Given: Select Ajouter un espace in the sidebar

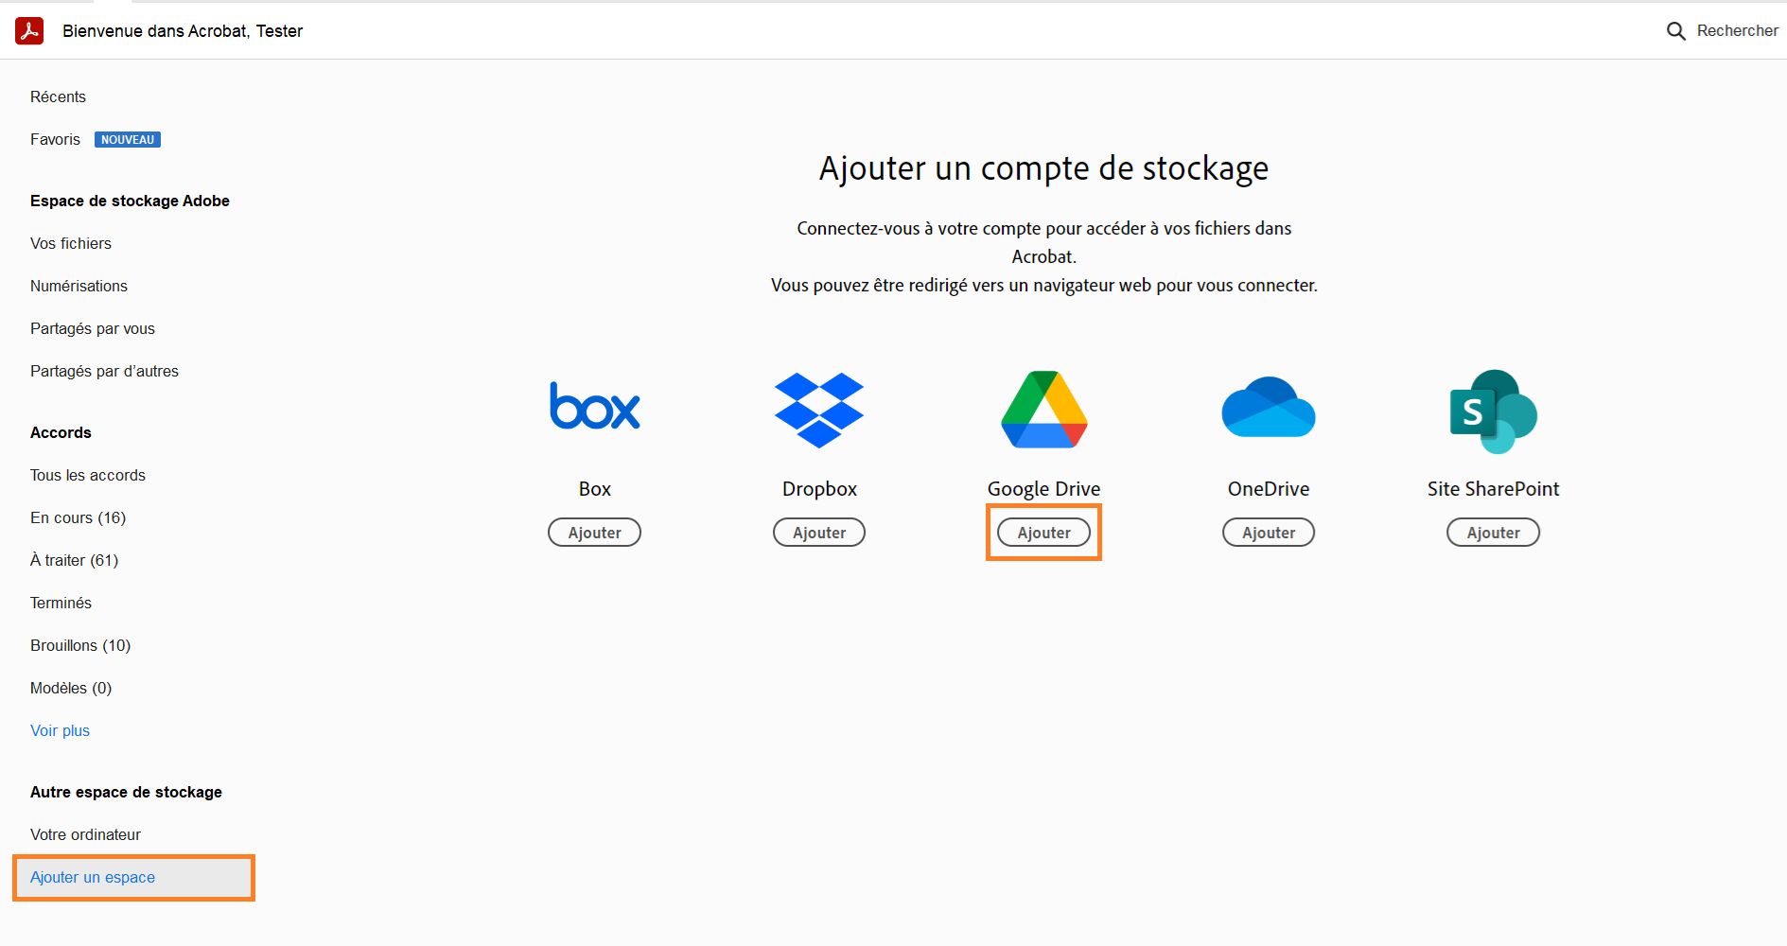Looking at the screenshot, I should tap(92, 877).
